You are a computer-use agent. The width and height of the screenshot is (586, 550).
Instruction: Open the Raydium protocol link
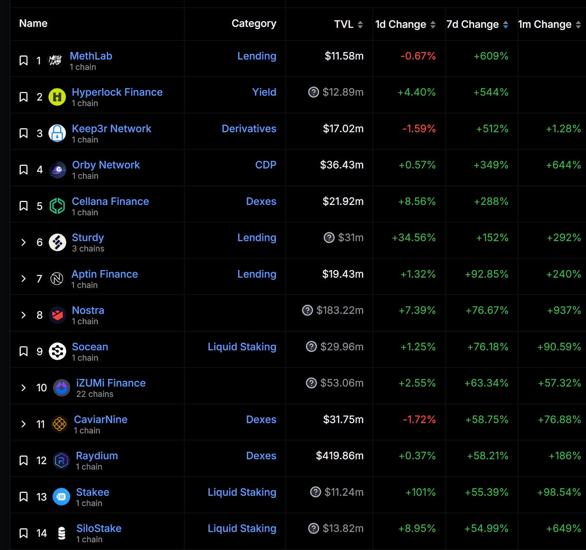97,456
